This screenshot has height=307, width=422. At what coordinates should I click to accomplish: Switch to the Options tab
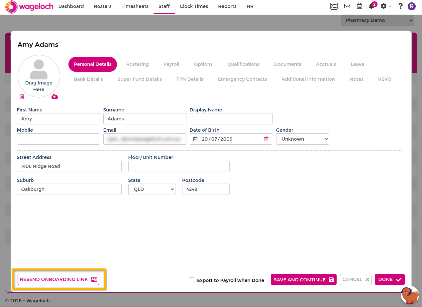pyautogui.click(x=203, y=64)
